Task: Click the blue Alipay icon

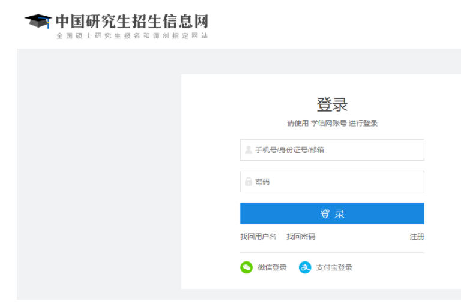Action: [305, 267]
